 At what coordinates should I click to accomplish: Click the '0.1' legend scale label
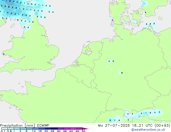pyautogui.click(x=3, y=131)
